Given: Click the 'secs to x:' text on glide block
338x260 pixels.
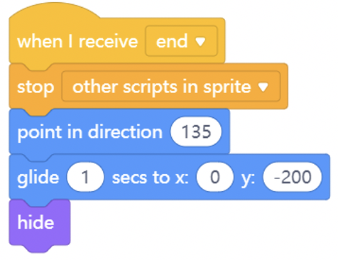Looking at the screenshot, I should (x=151, y=178).
